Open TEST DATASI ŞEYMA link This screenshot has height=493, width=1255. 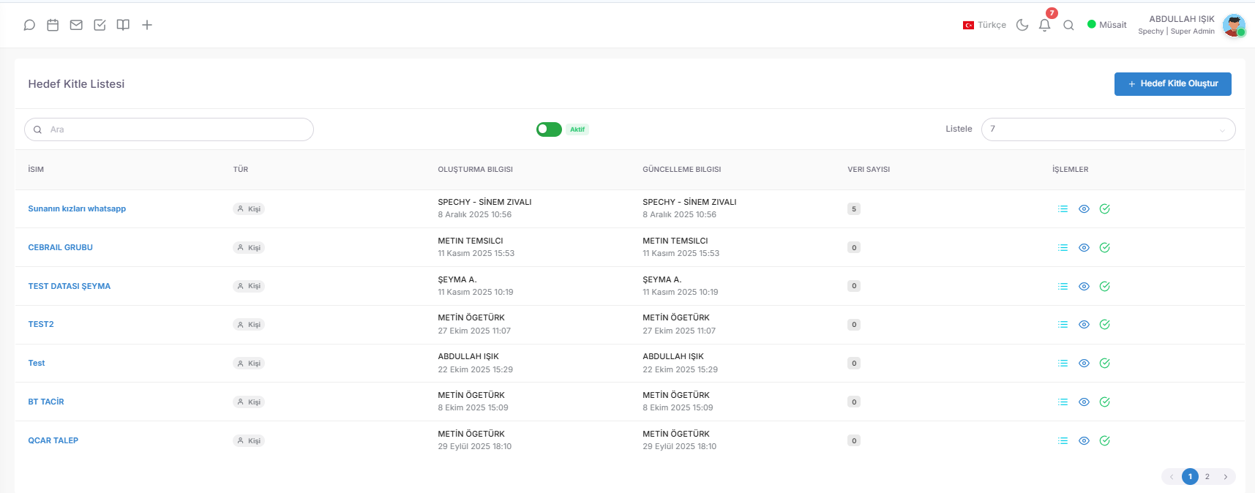(x=70, y=287)
